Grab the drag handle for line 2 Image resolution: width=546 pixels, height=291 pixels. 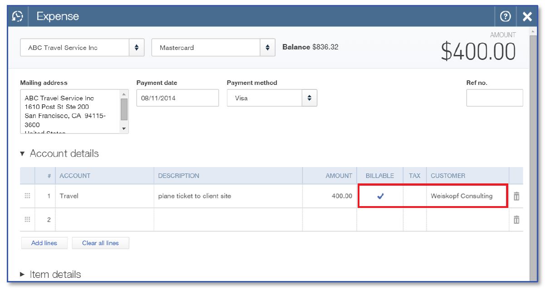pyautogui.click(x=27, y=220)
